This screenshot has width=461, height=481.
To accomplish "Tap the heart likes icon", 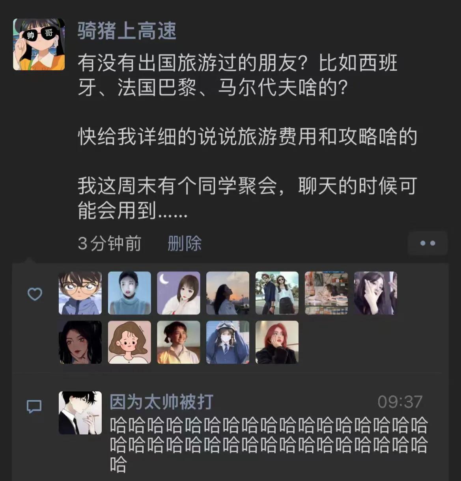I will tap(35, 294).
